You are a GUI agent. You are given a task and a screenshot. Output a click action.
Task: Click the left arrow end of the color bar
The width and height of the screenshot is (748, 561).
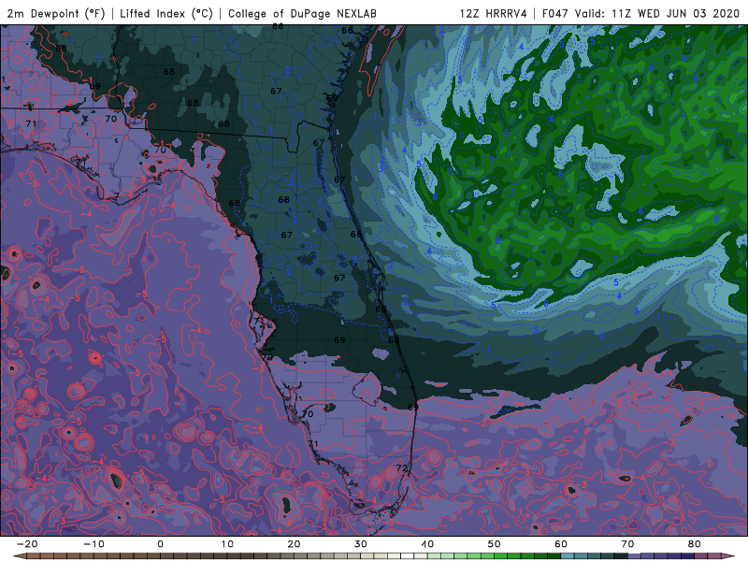[20, 556]
